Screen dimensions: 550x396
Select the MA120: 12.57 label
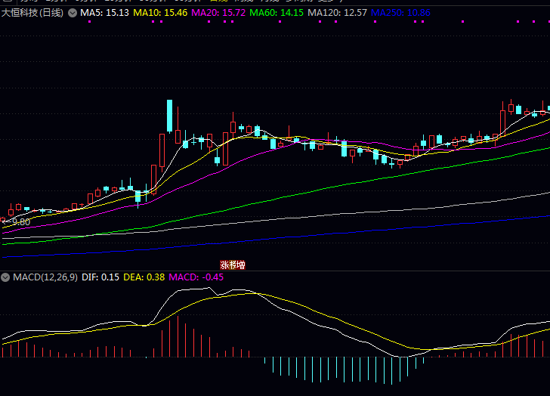click(x=337, y=13)
